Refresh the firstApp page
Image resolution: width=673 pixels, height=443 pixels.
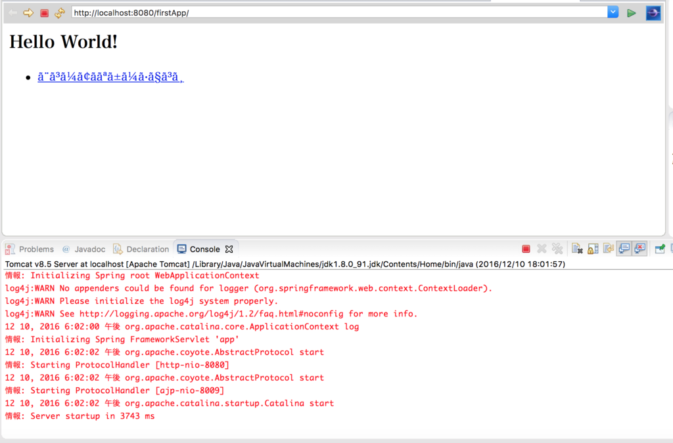coord(60,13)
